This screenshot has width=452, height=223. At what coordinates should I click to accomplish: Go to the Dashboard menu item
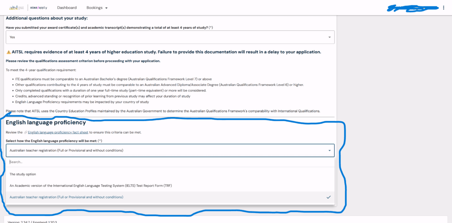click(67, 7)
